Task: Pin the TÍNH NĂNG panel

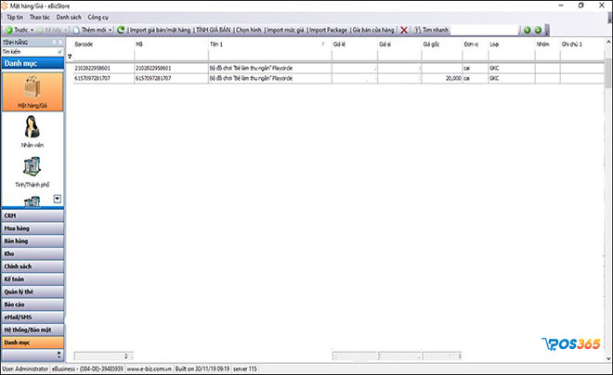Action: click(x=55, y=42)
